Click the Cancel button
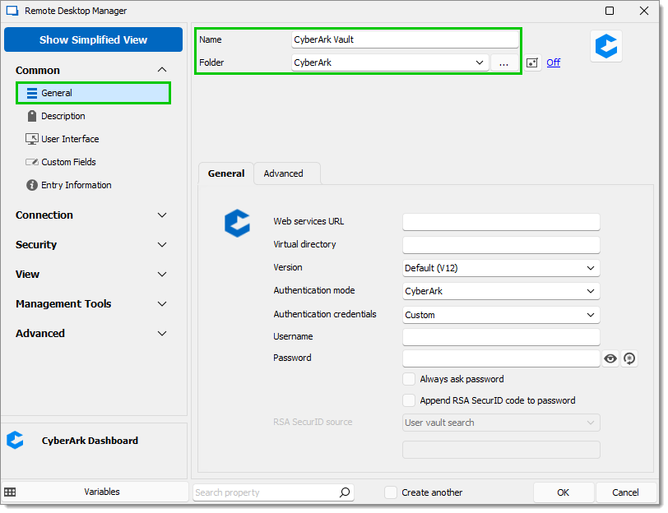The height and width of the screenshot is (513, 668). point(625,492)
